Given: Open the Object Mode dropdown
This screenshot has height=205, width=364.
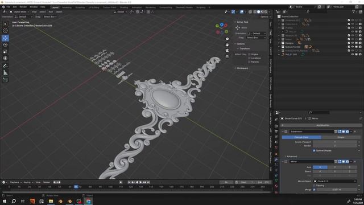Looking at the screenshot, I should click(19, 11).
